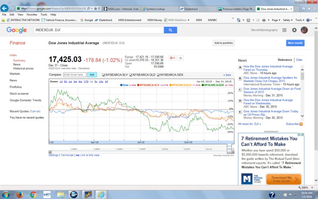Viewport: 318px width, 199px height.
Task: Switch to the Symbol Lookup tab
Action: 160,9
